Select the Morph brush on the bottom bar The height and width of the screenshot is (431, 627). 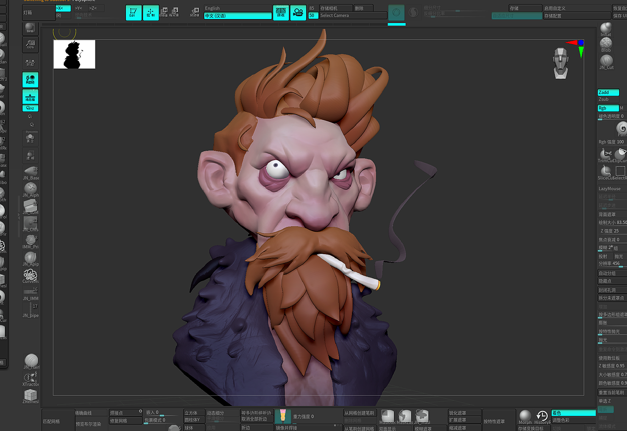[x=524, y=416]
